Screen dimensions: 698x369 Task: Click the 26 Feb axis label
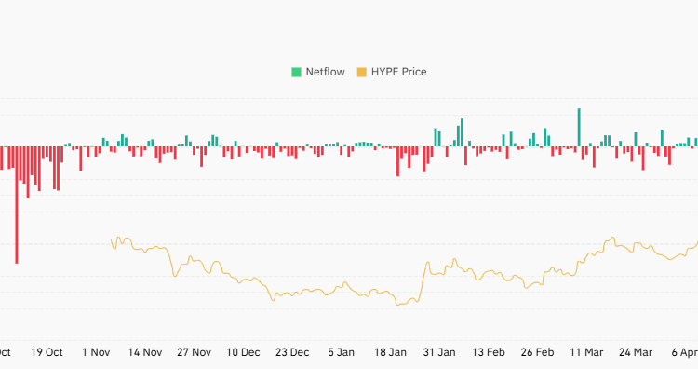pyautogui.click(x=537, y=352)
